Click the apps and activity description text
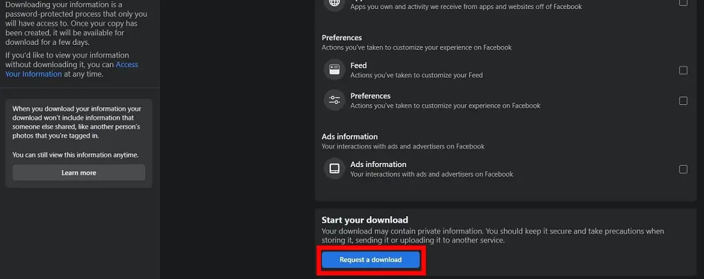 [466, 6]
